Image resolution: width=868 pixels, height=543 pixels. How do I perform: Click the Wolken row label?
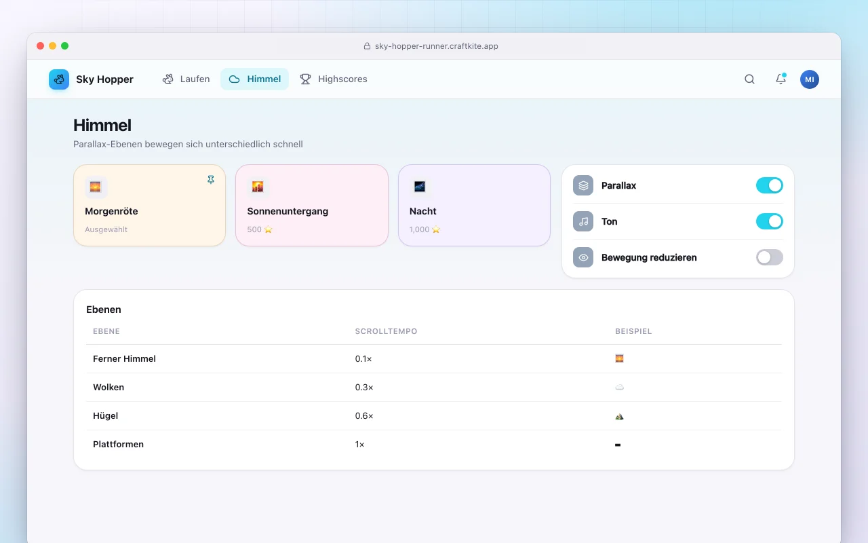click(108, 387)
